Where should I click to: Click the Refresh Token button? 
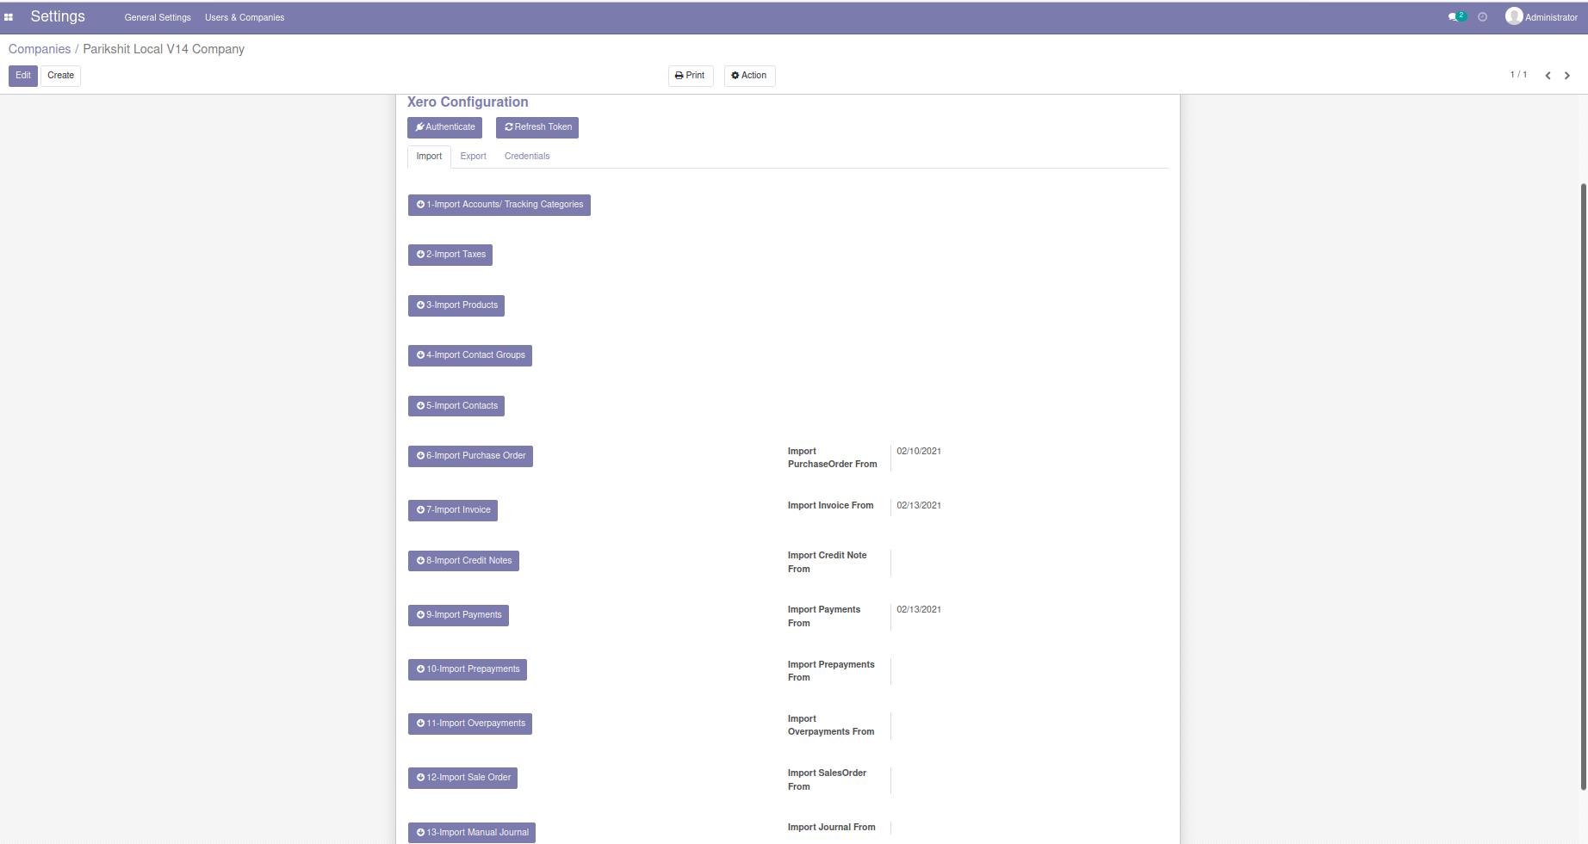pyautogui.click(x=537, y=127)
